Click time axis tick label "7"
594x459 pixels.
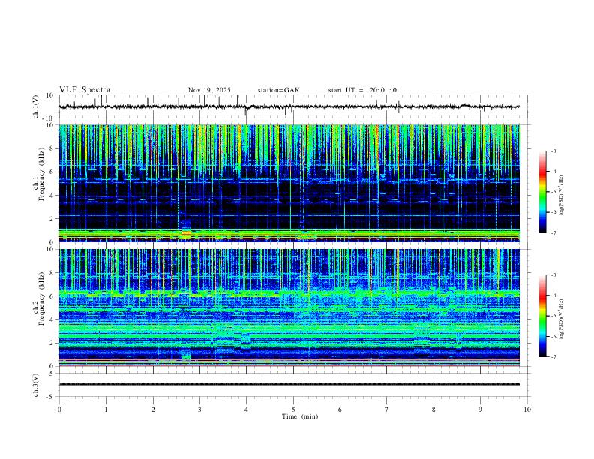point(387,409)
